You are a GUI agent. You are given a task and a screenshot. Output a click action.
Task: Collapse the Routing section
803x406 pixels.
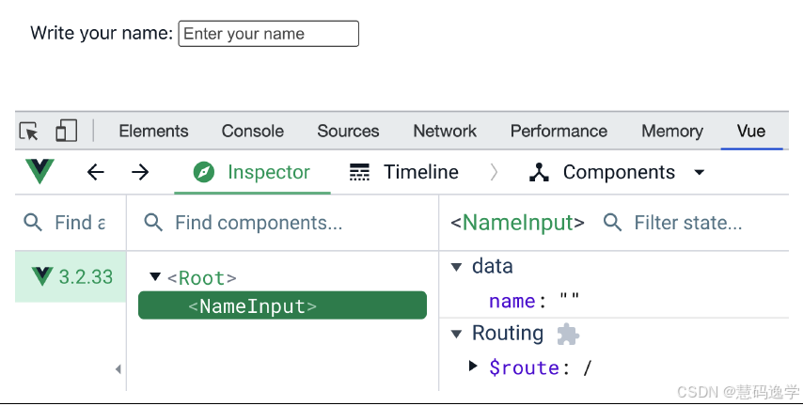(x=456, y=334)
